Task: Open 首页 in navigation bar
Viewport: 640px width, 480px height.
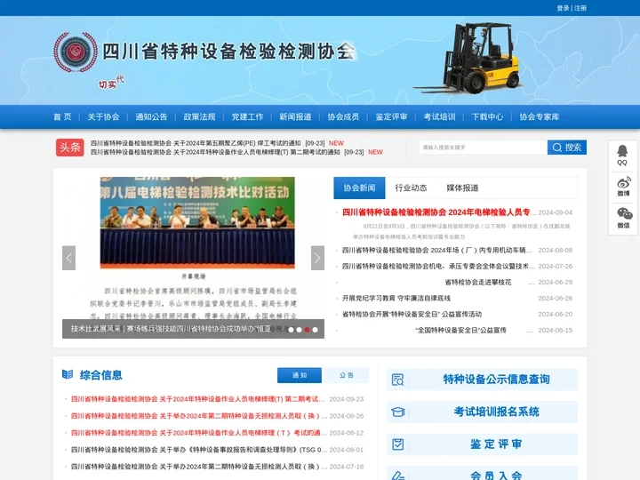Action: (62, 116)
